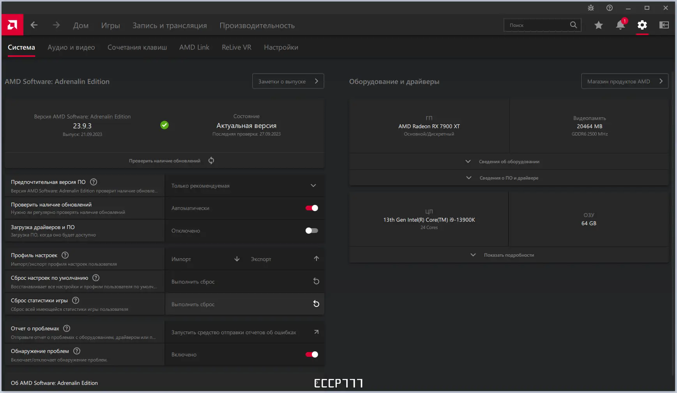Go back with the left arrow

pyautogui.click(x=34, y=25)
